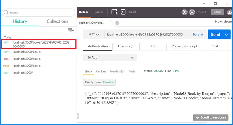Viewport: 233px width, 125px height.
Task: Click the Sync Off circular icon
Action: (192, 12)
